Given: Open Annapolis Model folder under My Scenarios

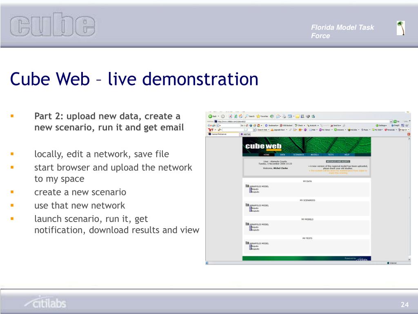Looking at the screenshot, I should pos(258,205).
